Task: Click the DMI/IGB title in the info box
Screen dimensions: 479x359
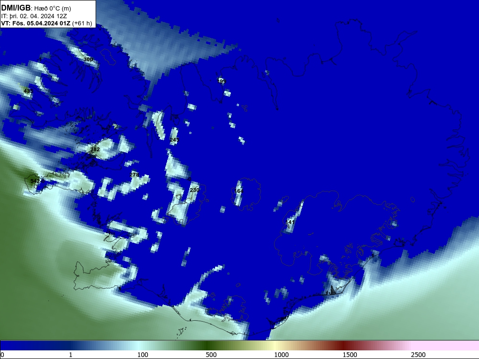Action: pyautogui.click(x=16, y=8)
